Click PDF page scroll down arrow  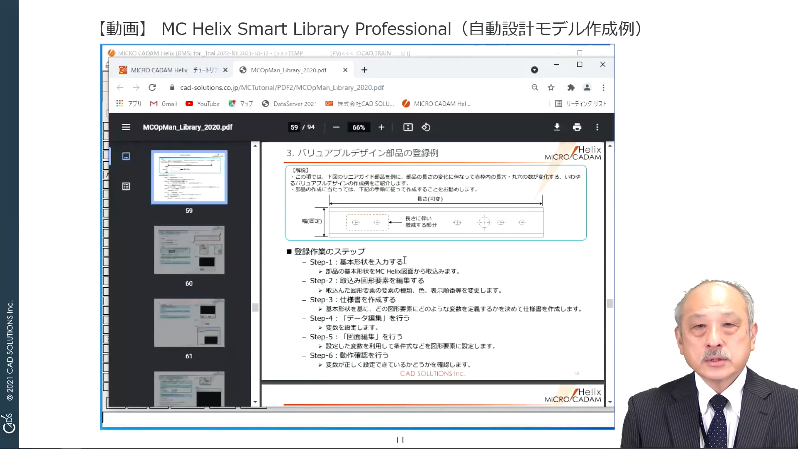coord(610,402)
